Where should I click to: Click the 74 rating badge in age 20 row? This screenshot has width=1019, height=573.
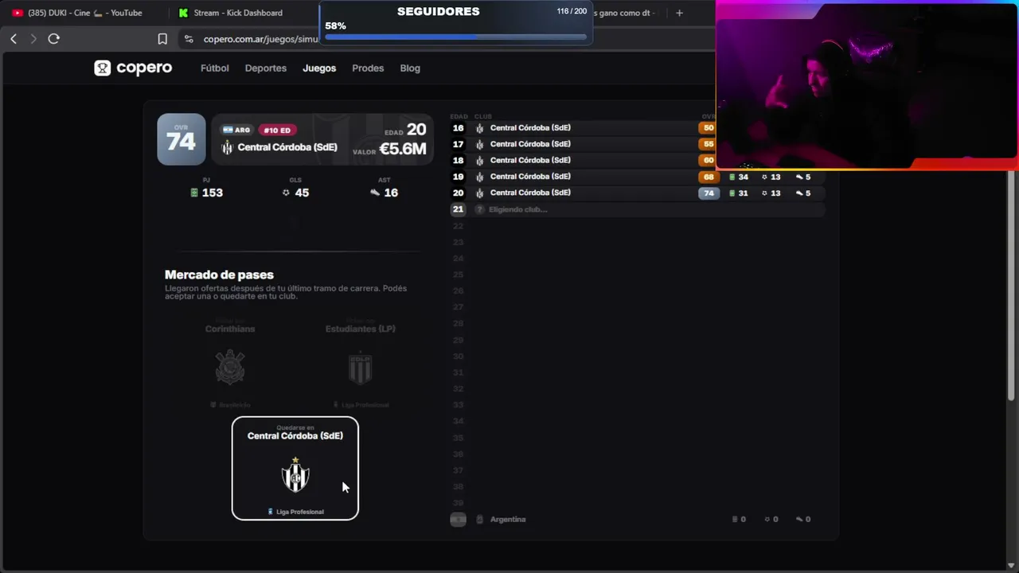709,193
